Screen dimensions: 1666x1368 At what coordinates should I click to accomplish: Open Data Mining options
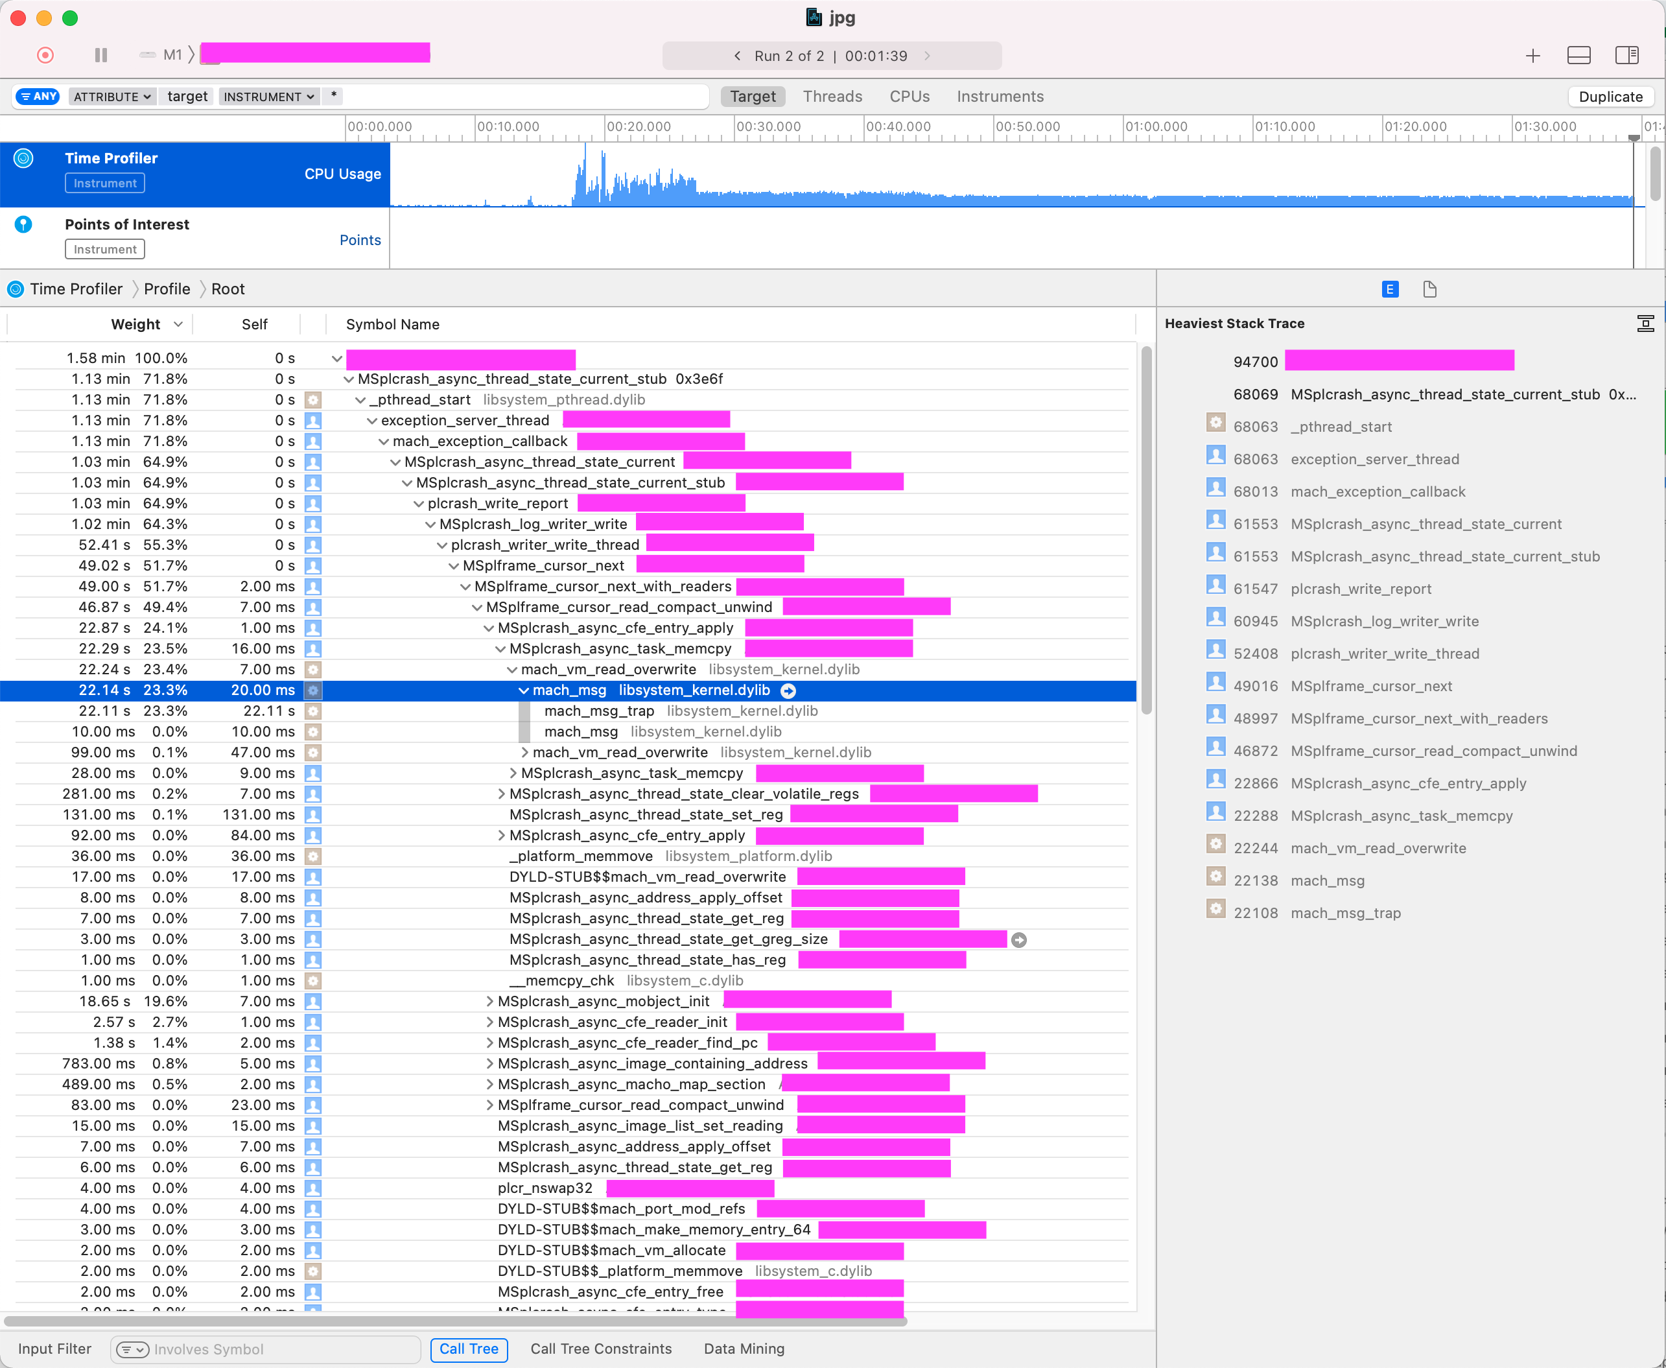[744, 1349]
